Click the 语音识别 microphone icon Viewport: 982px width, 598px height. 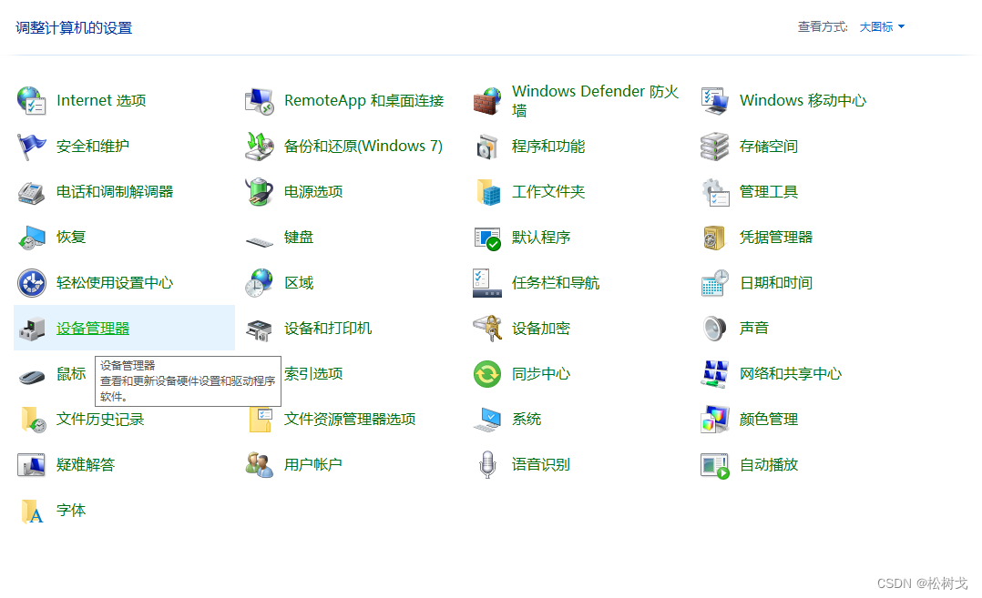coord(487,465)
